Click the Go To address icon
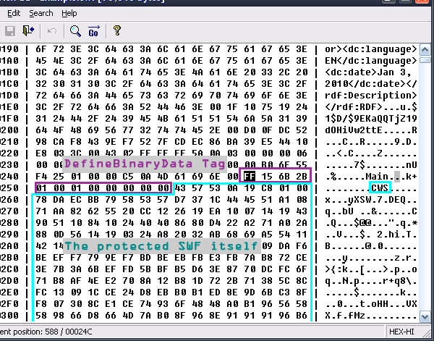Image resolution: width=434 pixels, height=341 pixels. (93, 31)
